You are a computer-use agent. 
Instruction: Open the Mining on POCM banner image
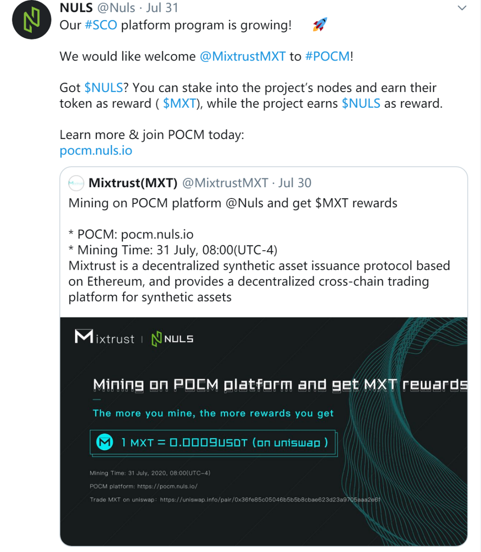pyautogui.click(x=264, y=431)
